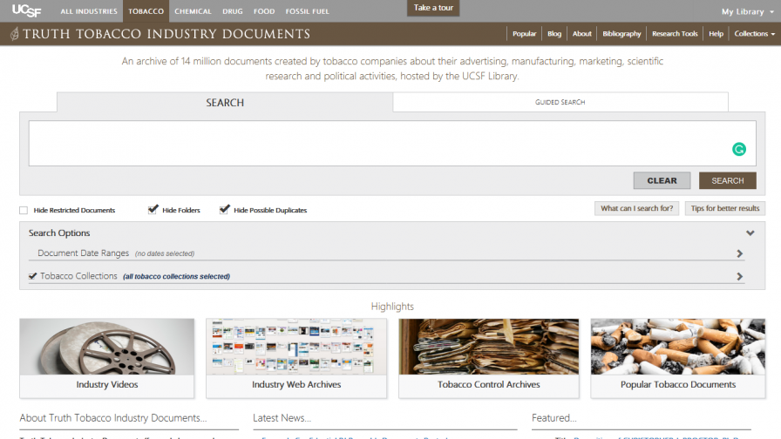The width and height of the screenshot is (781, 439).
Task: Click the Featured heading
Action: (553, 418)
